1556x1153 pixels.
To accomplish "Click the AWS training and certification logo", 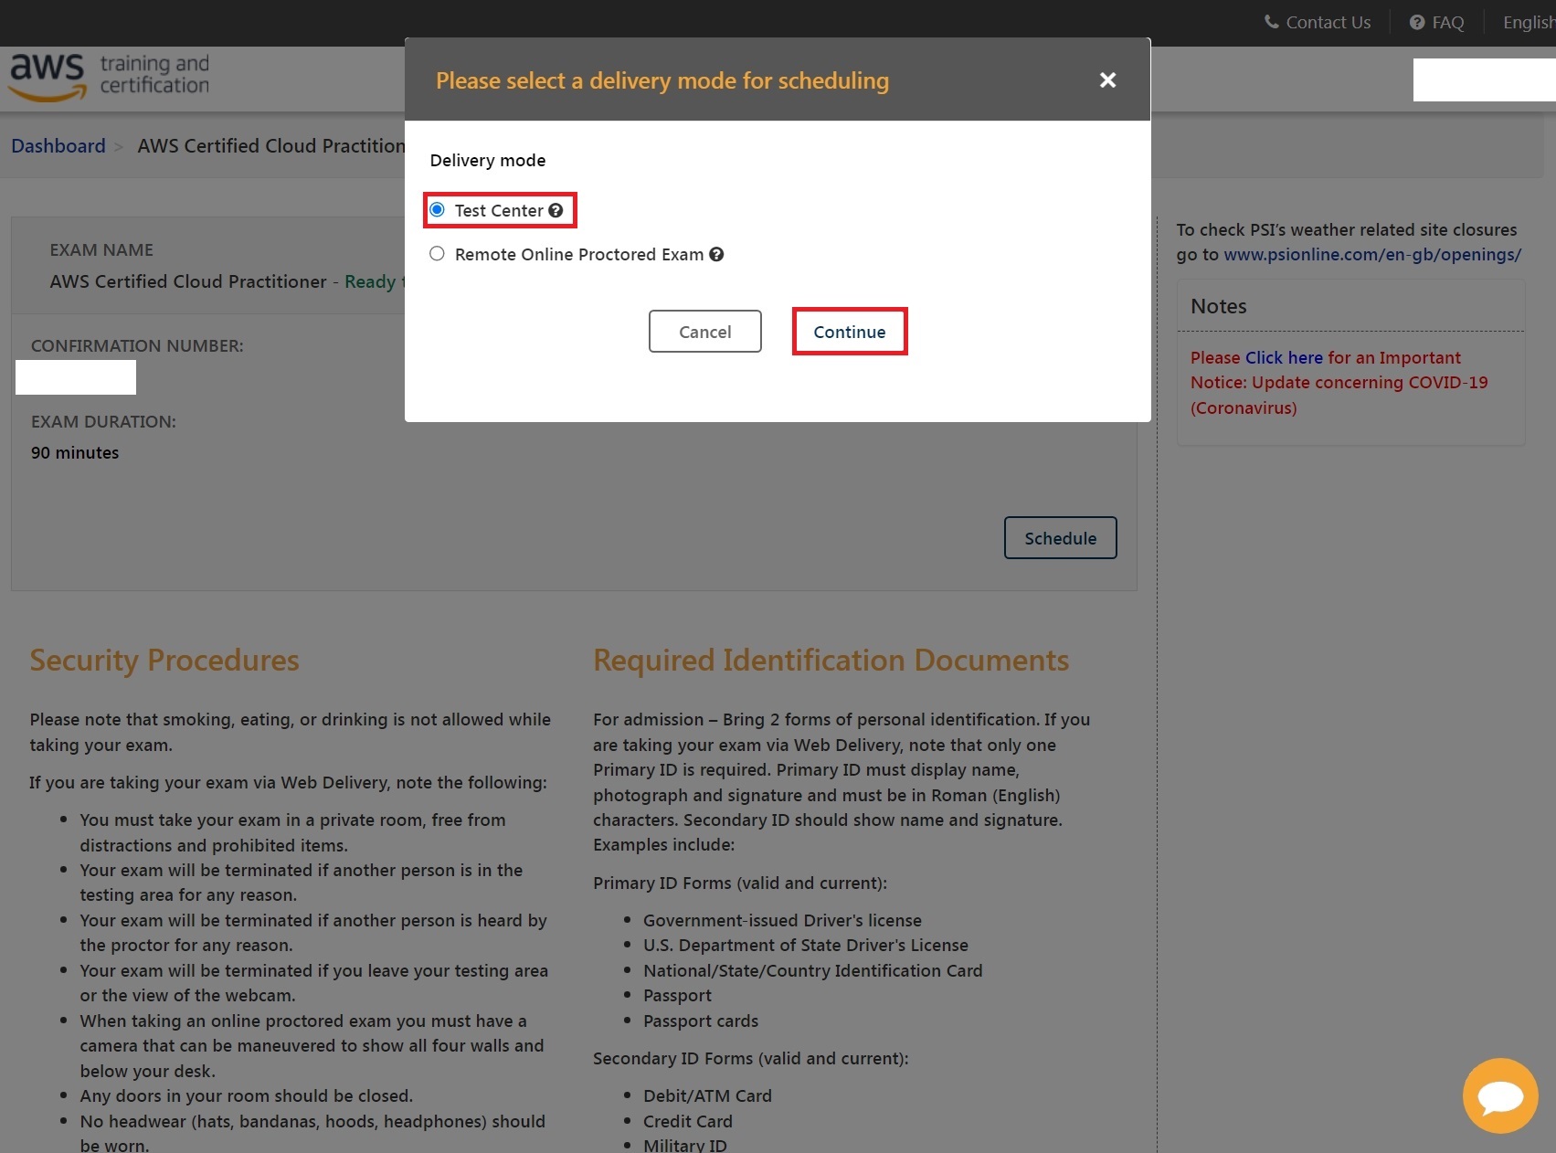I will pyautogui.click(x=110, y=77).
